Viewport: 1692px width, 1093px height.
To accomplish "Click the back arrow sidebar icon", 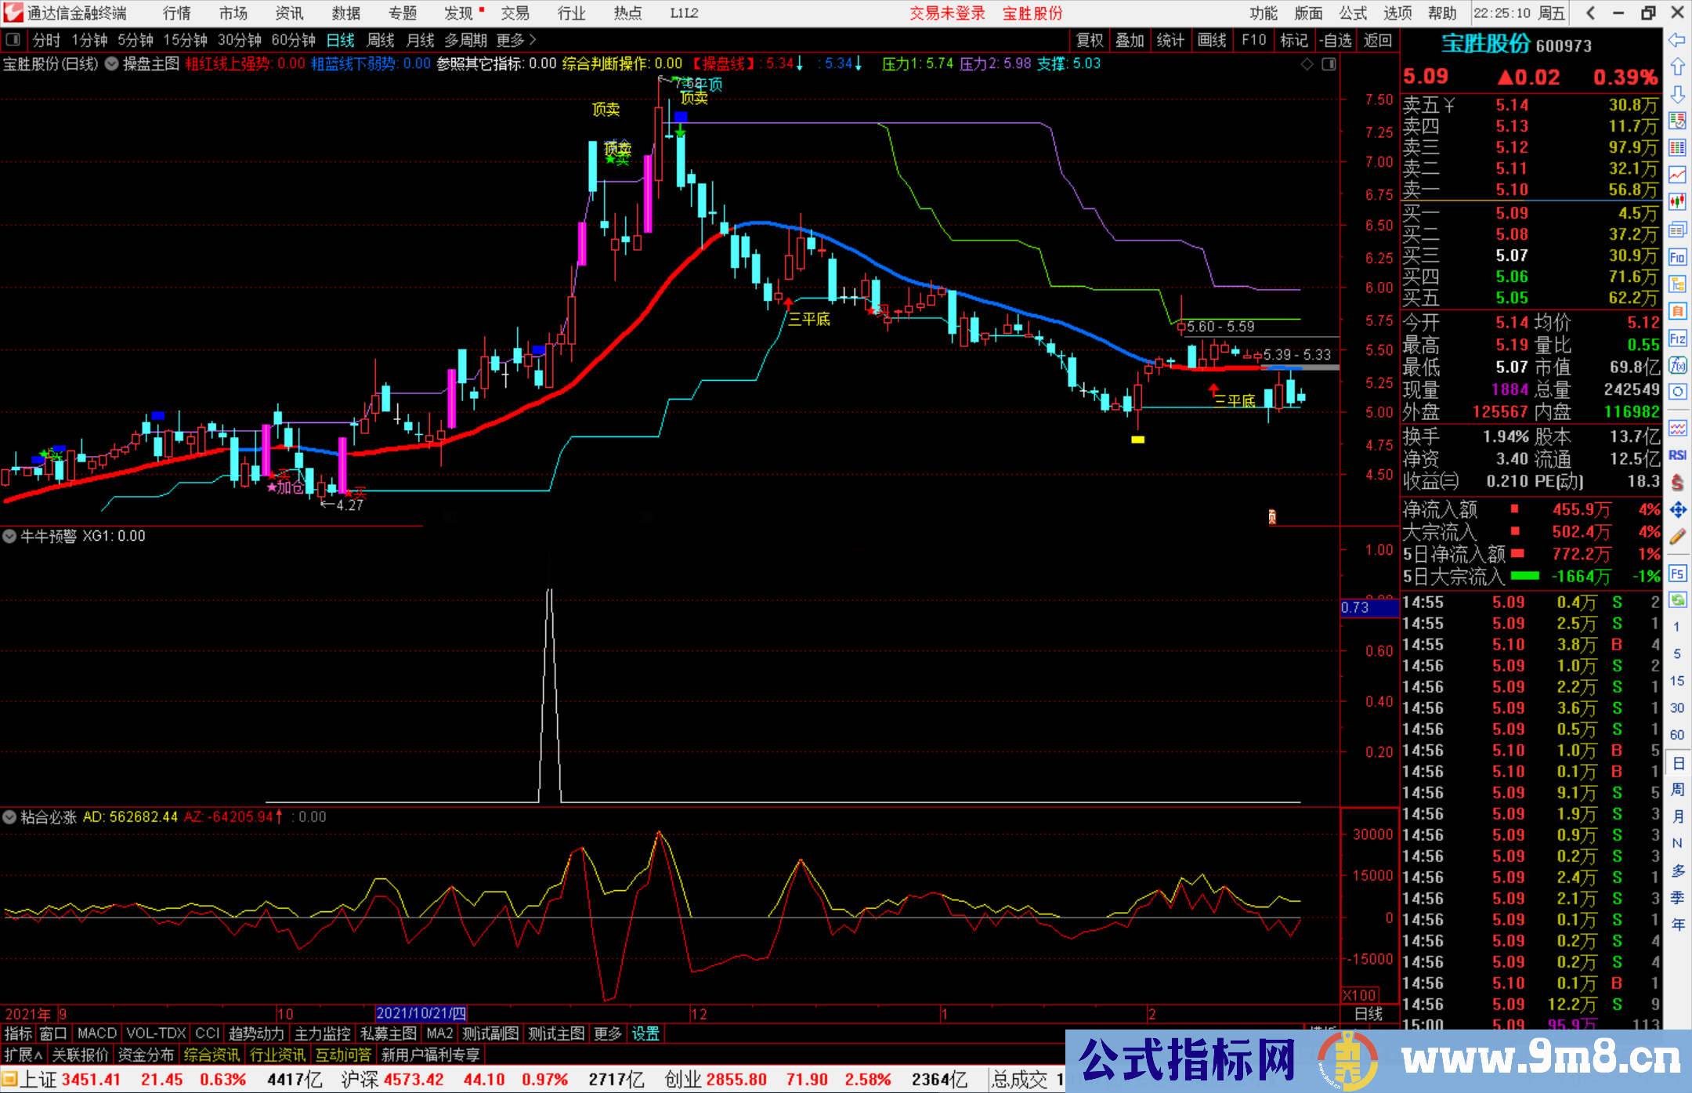I will (x=1677, y=40).
